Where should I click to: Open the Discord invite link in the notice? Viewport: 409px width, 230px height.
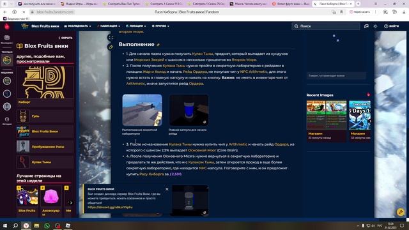coord(110,207)
